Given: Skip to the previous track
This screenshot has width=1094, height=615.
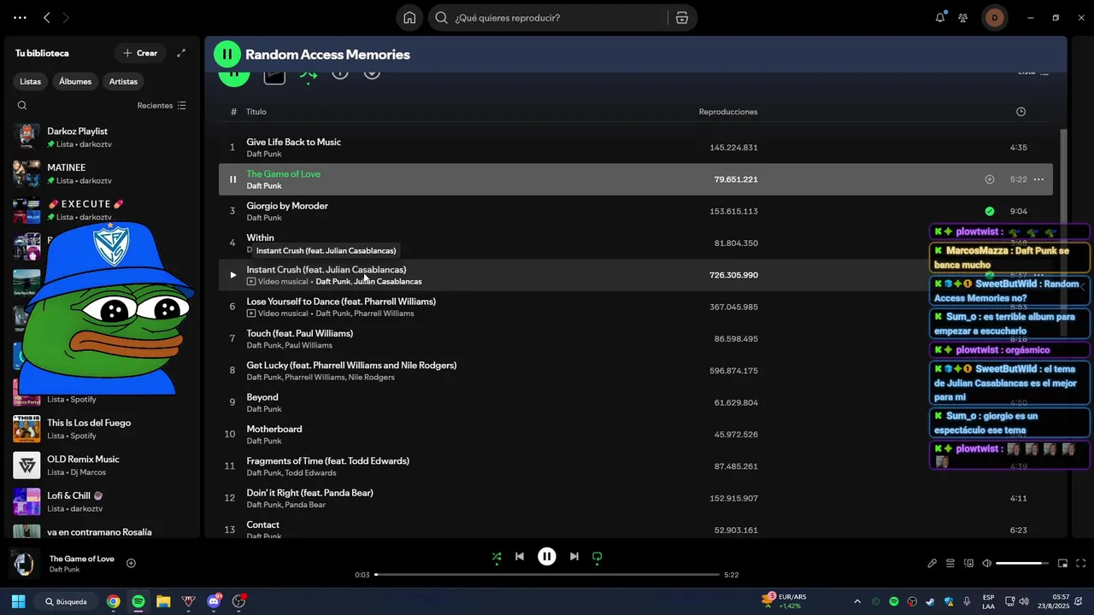Looking at the screenshot, I should pos(519,556).
